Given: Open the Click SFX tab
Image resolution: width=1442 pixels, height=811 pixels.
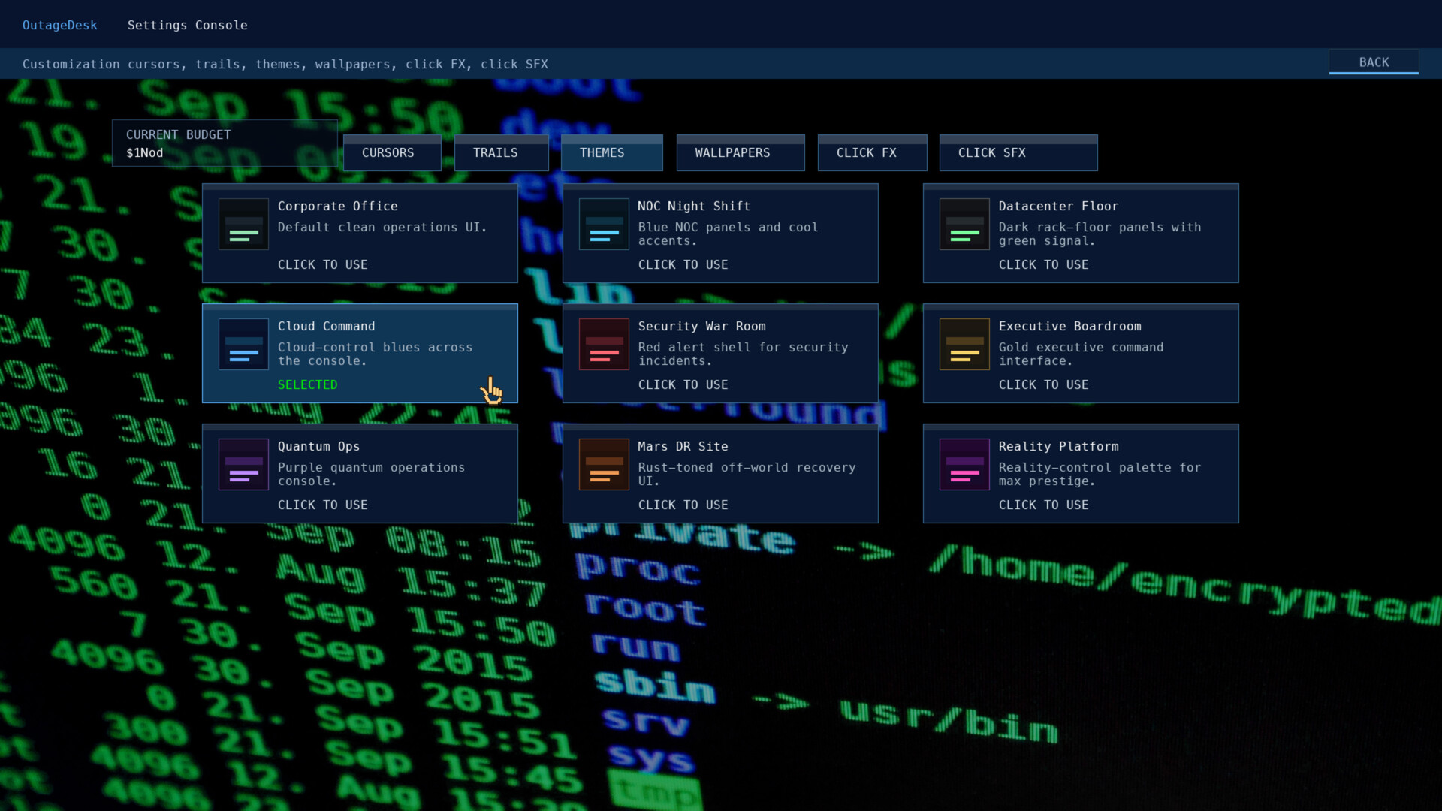Looking at the screenshot, I should (x=1018, y=152).
